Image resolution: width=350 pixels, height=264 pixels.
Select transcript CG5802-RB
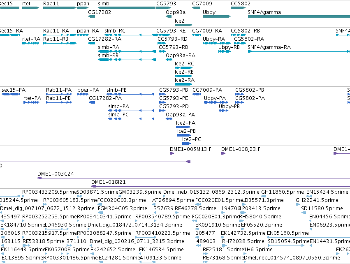click(x=239, y=35)
